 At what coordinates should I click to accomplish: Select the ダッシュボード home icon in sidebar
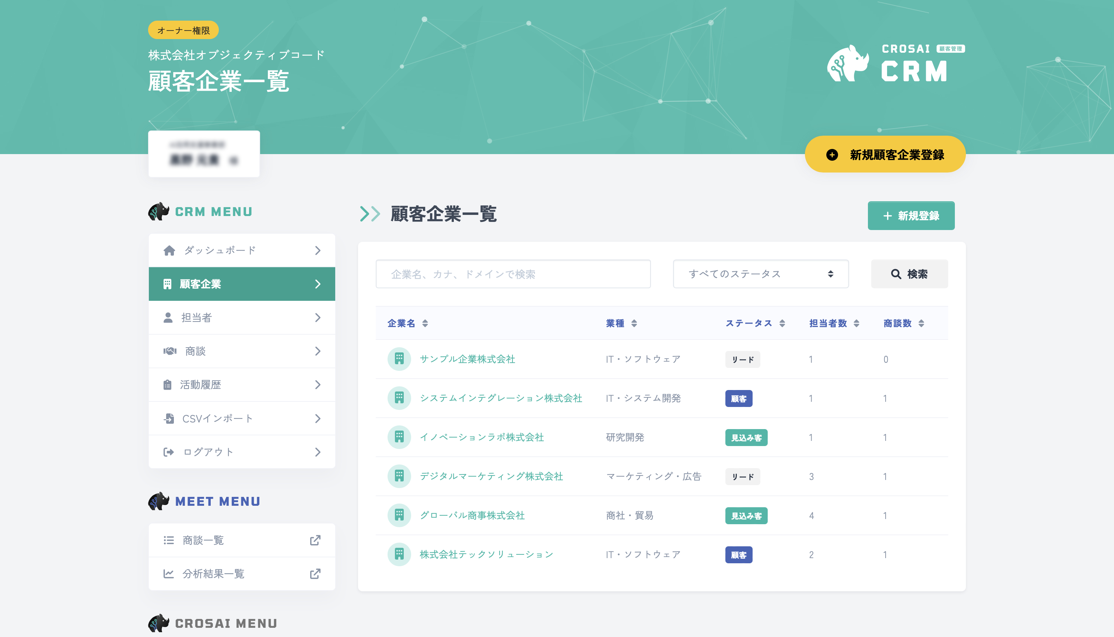169,250
